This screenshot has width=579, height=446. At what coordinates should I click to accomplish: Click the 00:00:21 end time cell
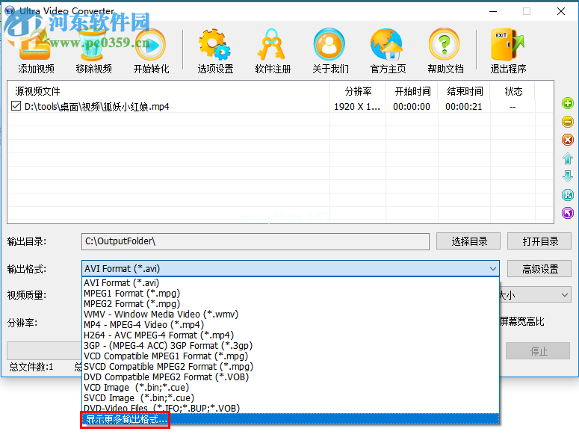tap(463, 107)
